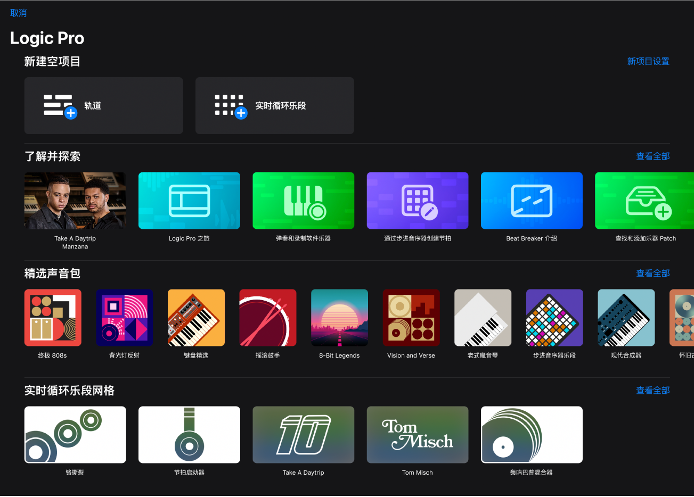
Task: Create a new 实时循环乐段 project
Action: (274, 105)
